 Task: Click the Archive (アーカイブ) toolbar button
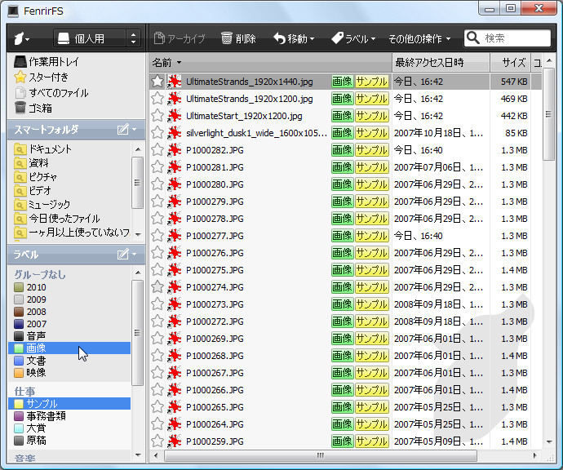point(180,38)
